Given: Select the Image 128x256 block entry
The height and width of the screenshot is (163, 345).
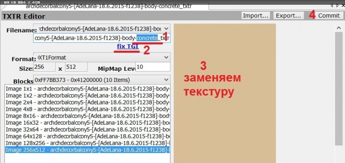Looking at the screenshot, I should click(88, 143).
